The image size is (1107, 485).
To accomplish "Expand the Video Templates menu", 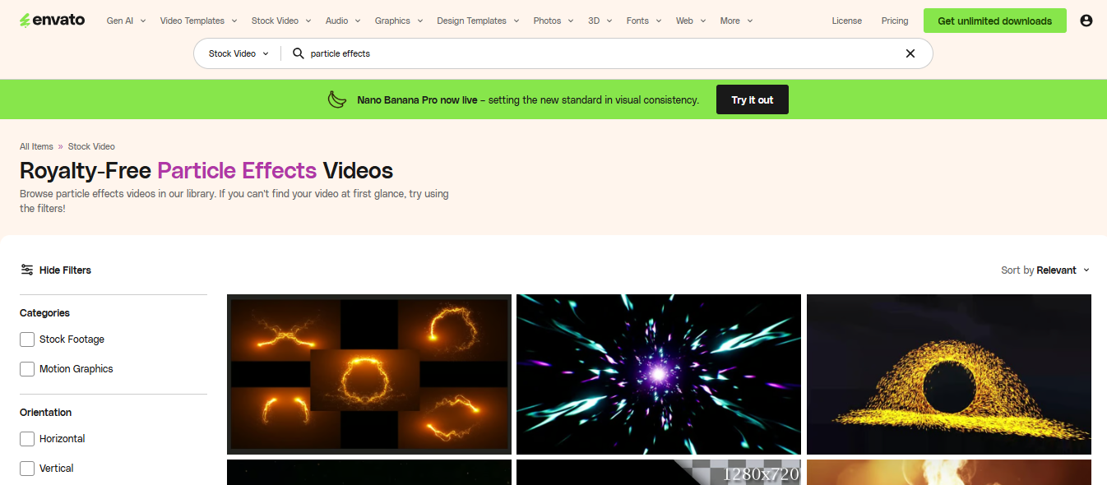I will pyautogui.click(x=198, y=21).
